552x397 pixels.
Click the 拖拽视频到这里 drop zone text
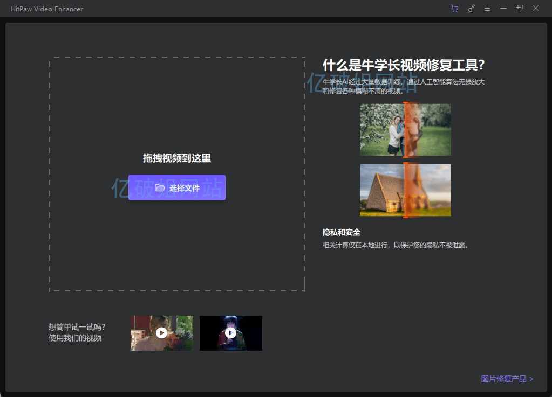tap(177, 158)
